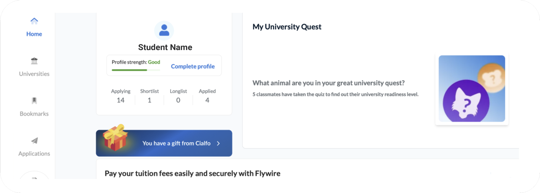Click the Applied count of 4
Screen dimensions: 540x193
207,100
